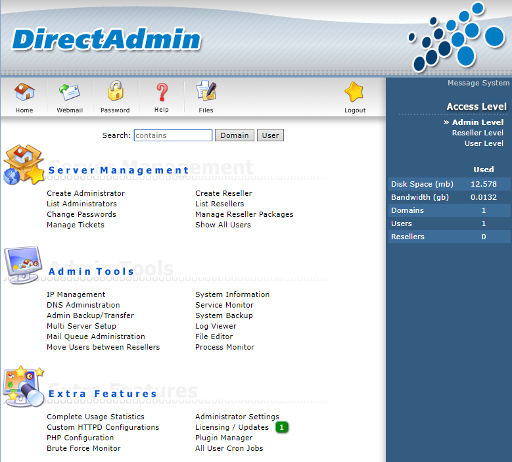Open Process Monitor
This screenshot has width=512, height=462.
pos(225,347)
